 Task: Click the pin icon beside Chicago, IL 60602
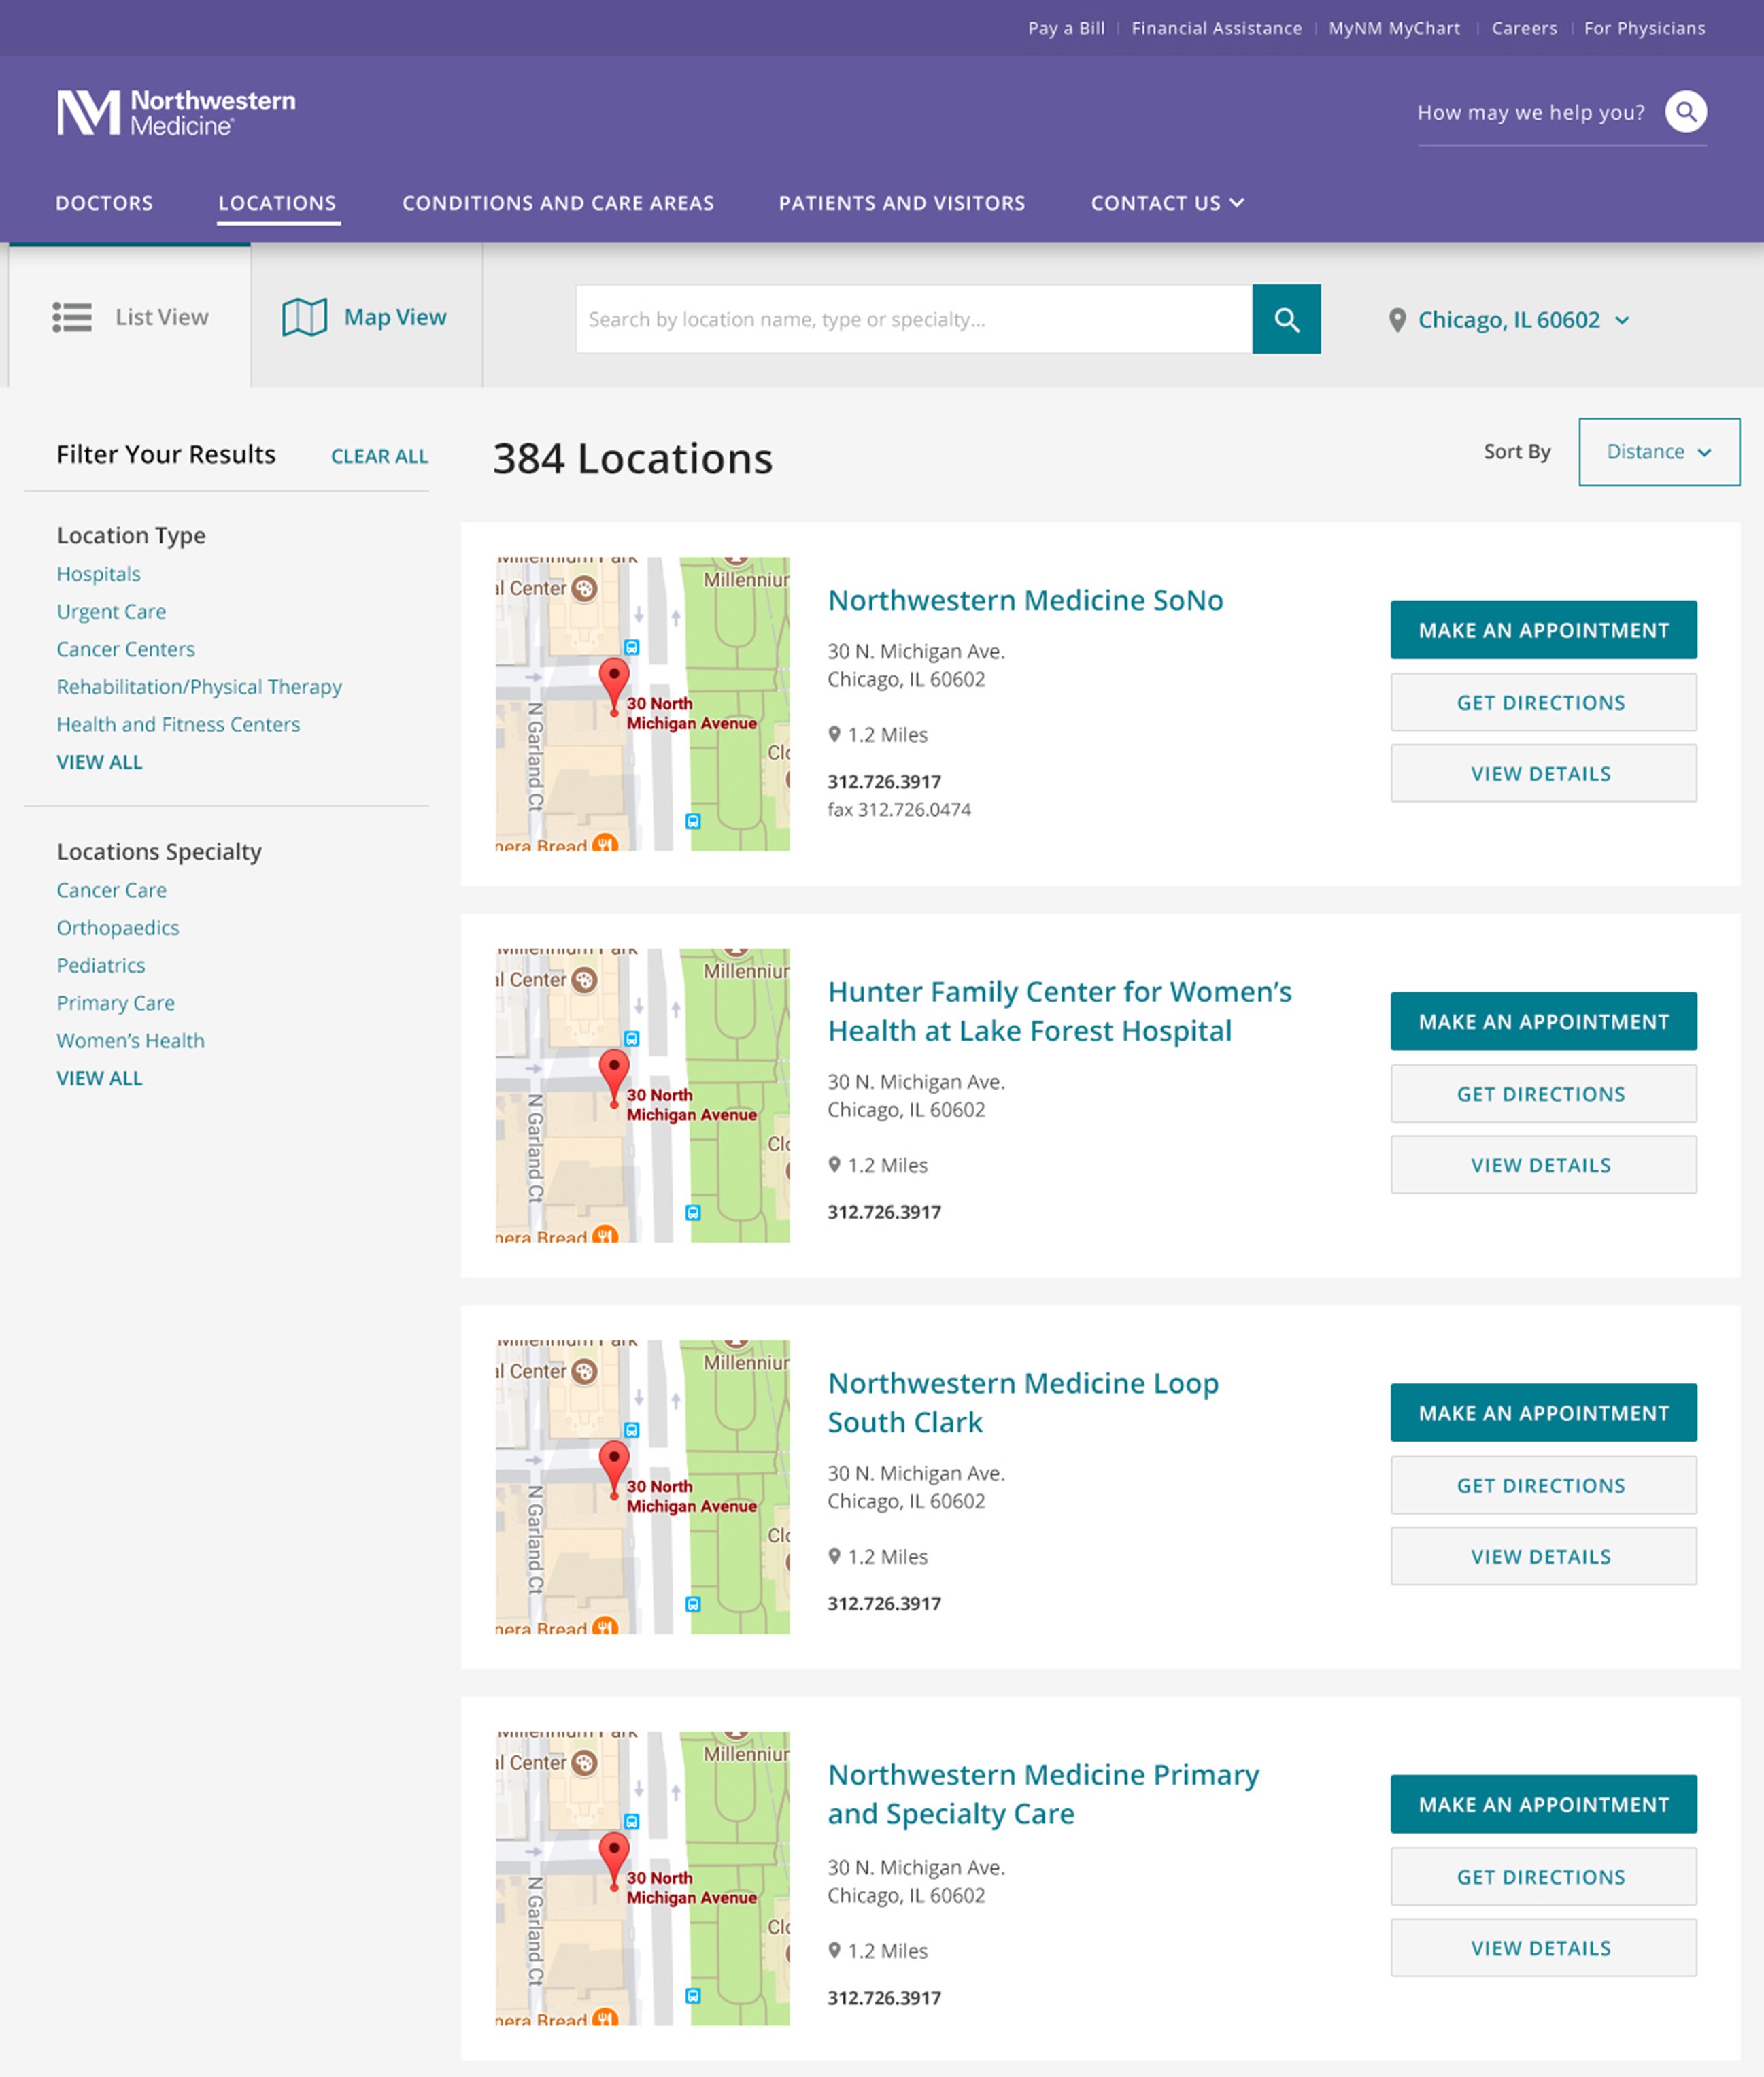(x=1397, y=320)
